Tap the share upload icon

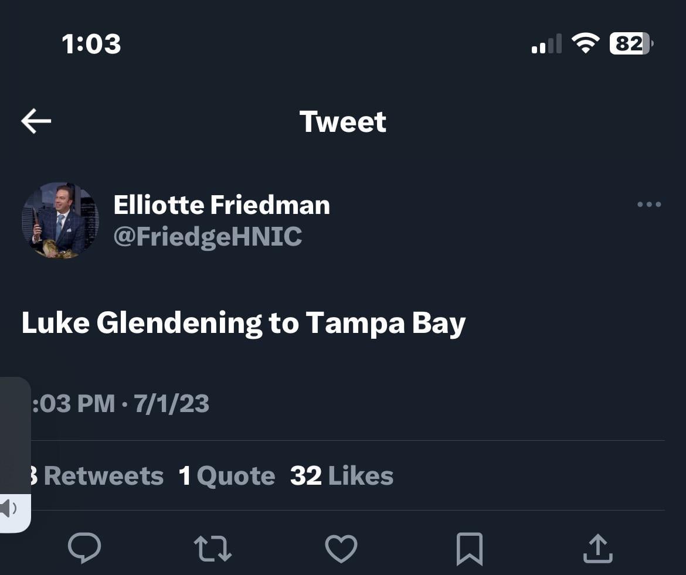pos(597,548)
